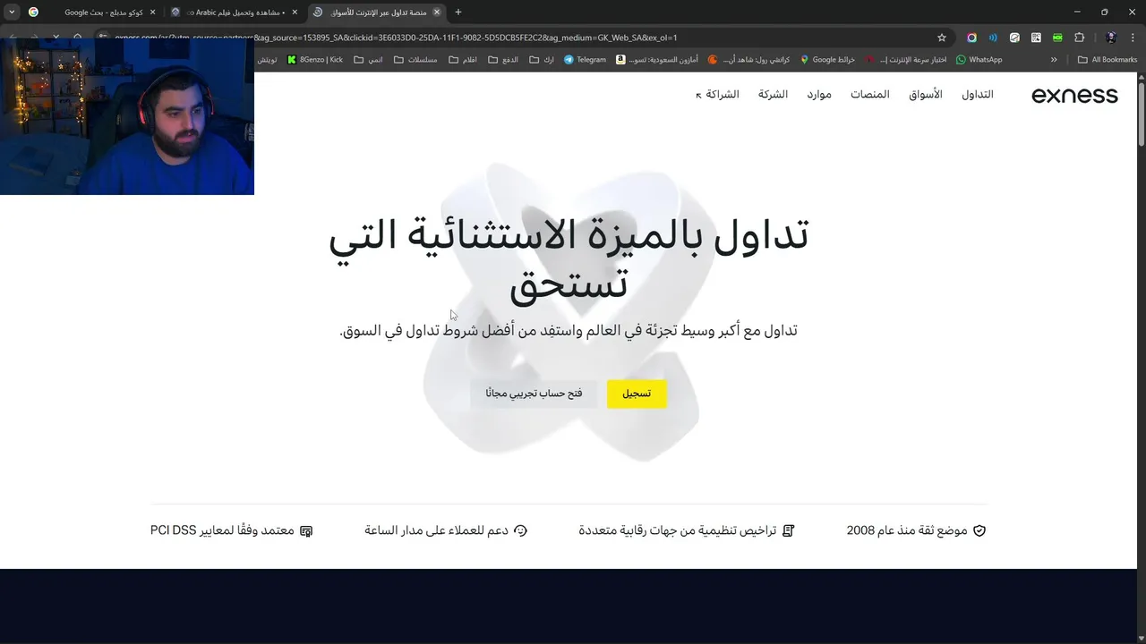Click the colorful circle extension icon

pyautogui.click(x=971, y=38)
